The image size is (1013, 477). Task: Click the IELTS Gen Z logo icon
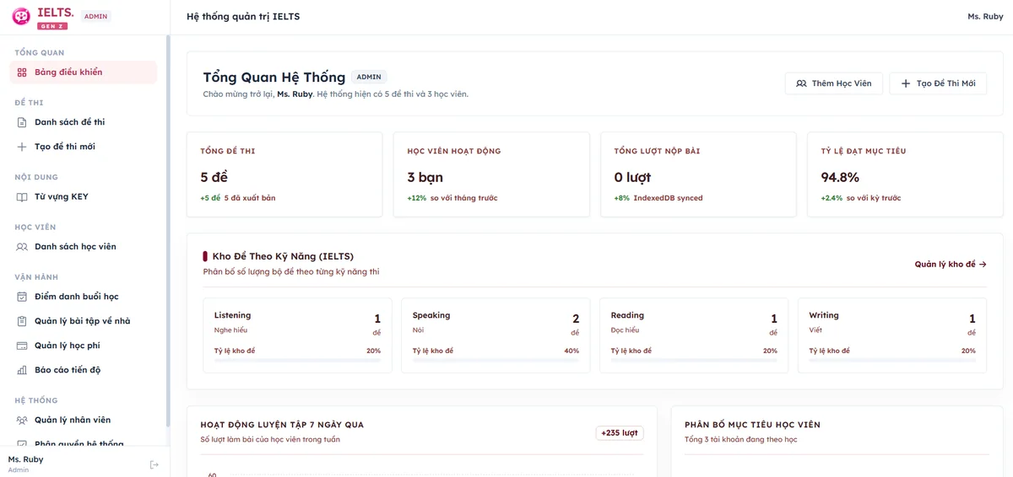point(21,16)
